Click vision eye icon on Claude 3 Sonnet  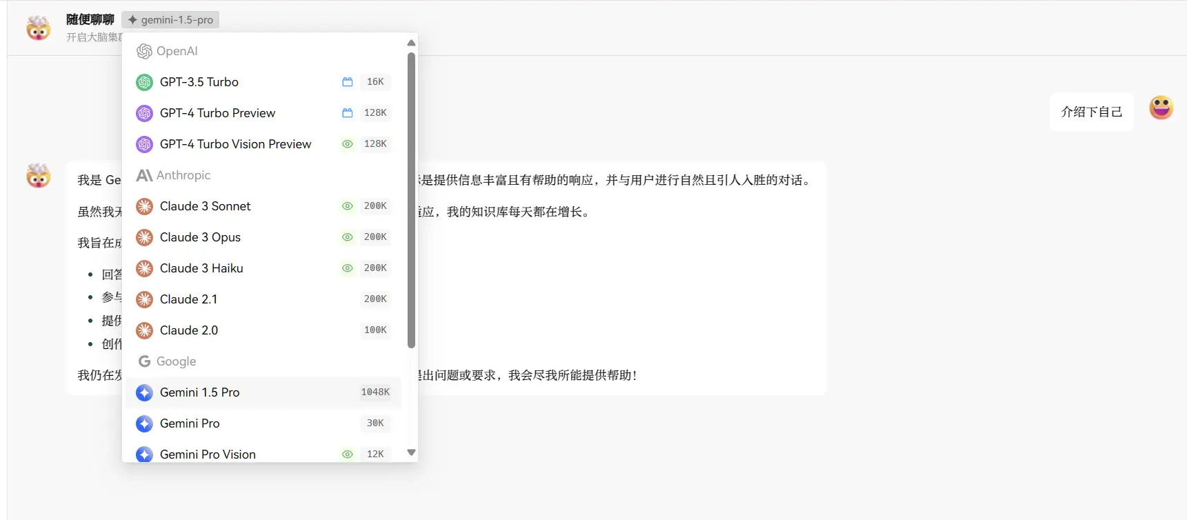point(348,206)
